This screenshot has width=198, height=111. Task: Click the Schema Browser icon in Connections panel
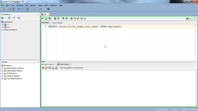(x=19, y=18)
